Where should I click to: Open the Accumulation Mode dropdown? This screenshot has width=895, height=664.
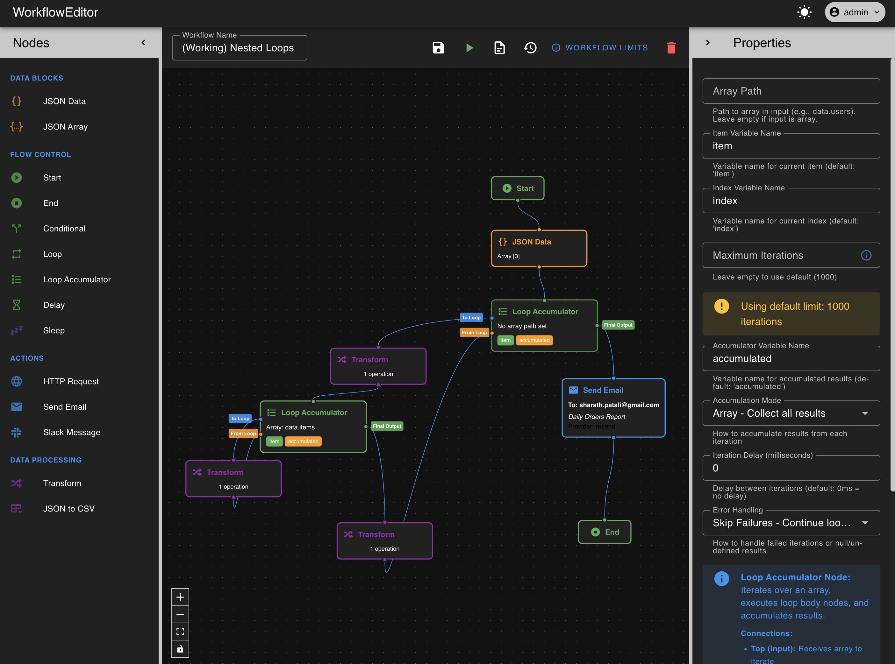coord(791,413)
